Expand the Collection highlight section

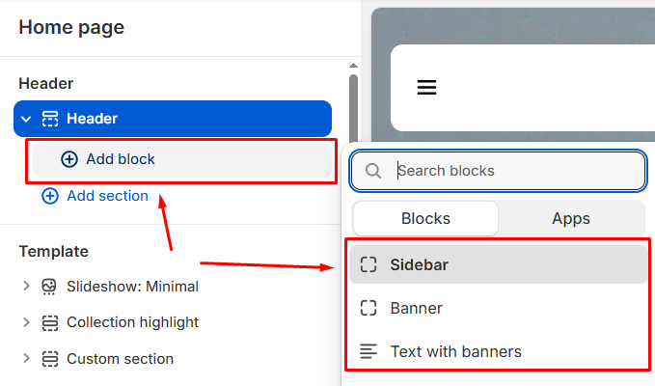click(27, 322)
